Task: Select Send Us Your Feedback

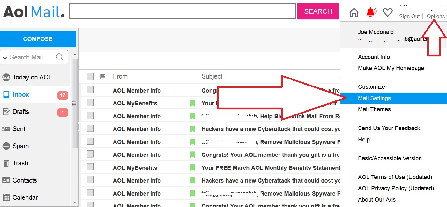Action: [x=389, y=128]
